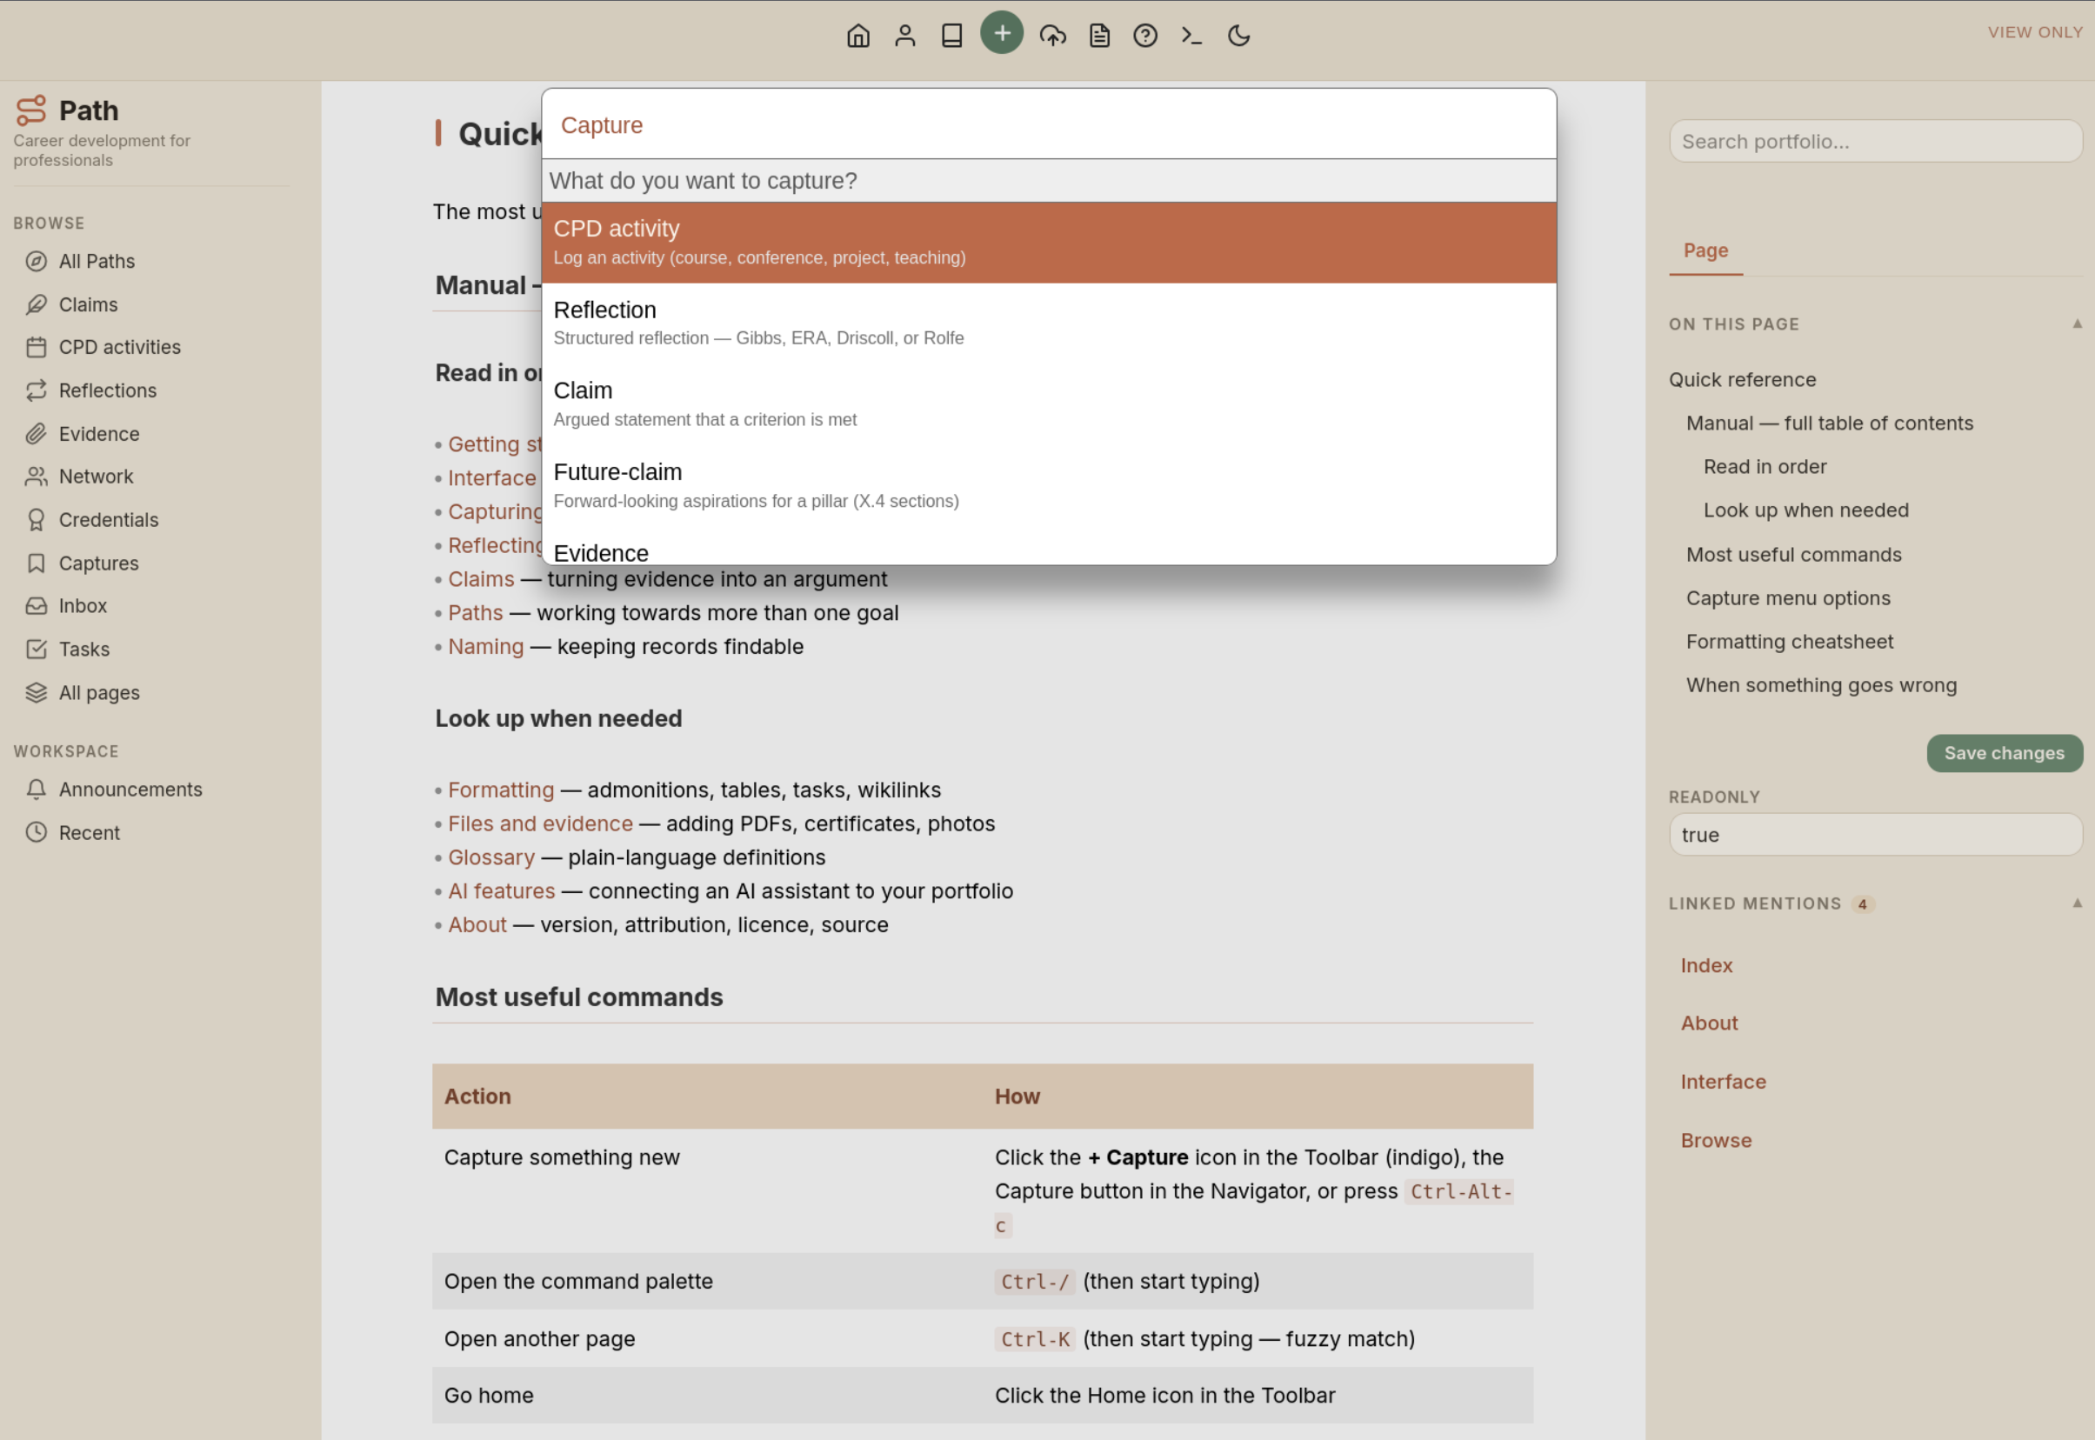Viewport: 2095px width, 1440px height.
Task: Open the About linked mention
Action: (x=1709, y=1023)
